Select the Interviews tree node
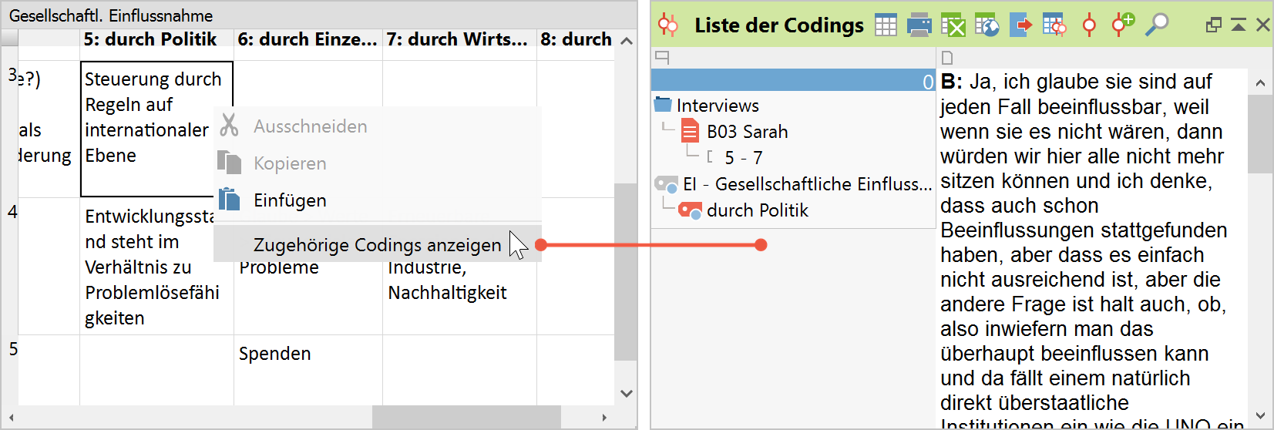The width and height of the screenshot is (1274, 430). point(718,106)
